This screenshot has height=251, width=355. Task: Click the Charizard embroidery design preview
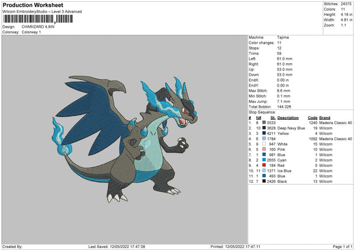(124, 139)
